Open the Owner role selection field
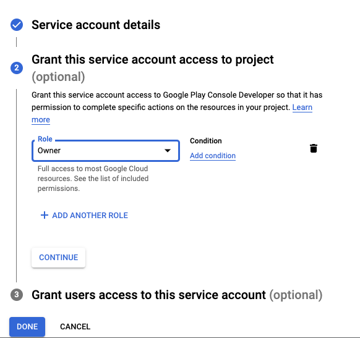Screen dimensions: 360x338 (106, 151)
